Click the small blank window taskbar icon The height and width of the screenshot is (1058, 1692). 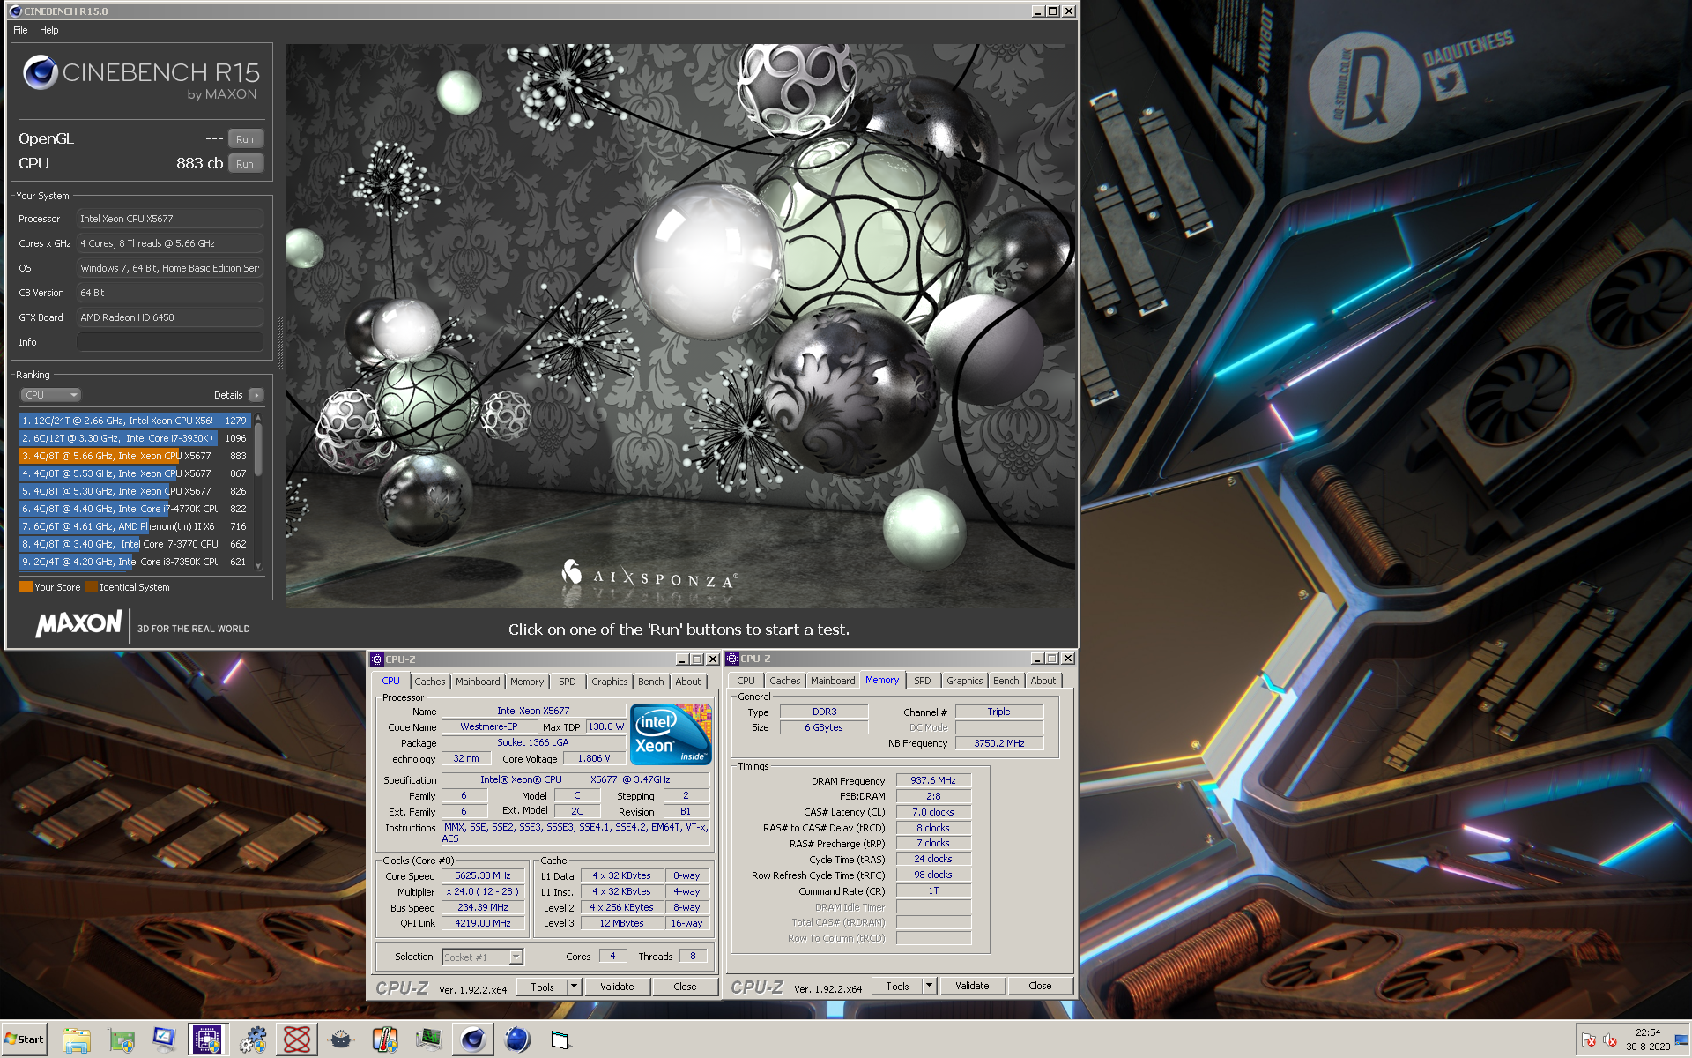560,1040
